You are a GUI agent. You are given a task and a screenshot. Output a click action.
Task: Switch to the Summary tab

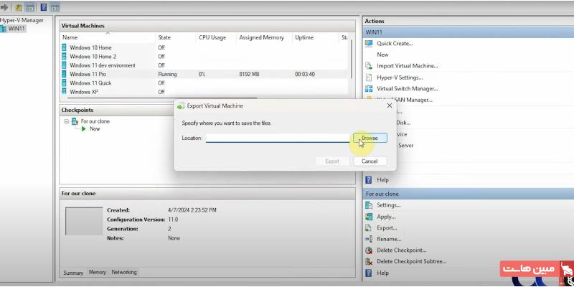[73, 273]
